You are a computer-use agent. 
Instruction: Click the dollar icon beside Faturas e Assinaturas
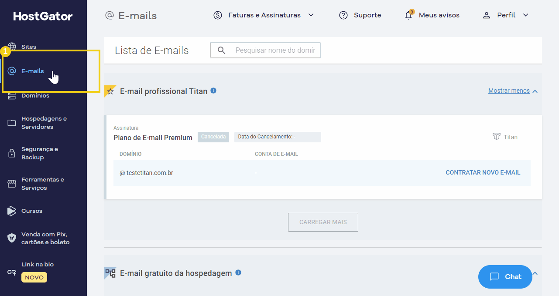point(218,15)
